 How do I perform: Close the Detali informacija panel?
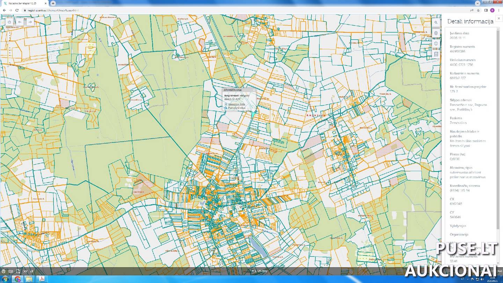click(x=499, y=19)
